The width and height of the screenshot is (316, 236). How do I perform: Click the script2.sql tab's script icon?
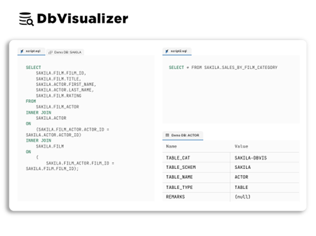pos(167,51)
